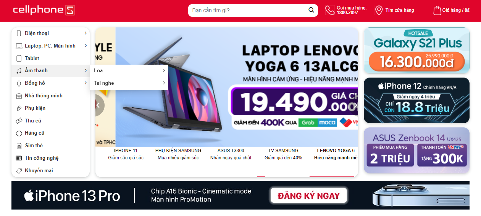Open the shopping cart bag icon
The image size is (481, 216).
pyautogui.click(x=437, y=10)
